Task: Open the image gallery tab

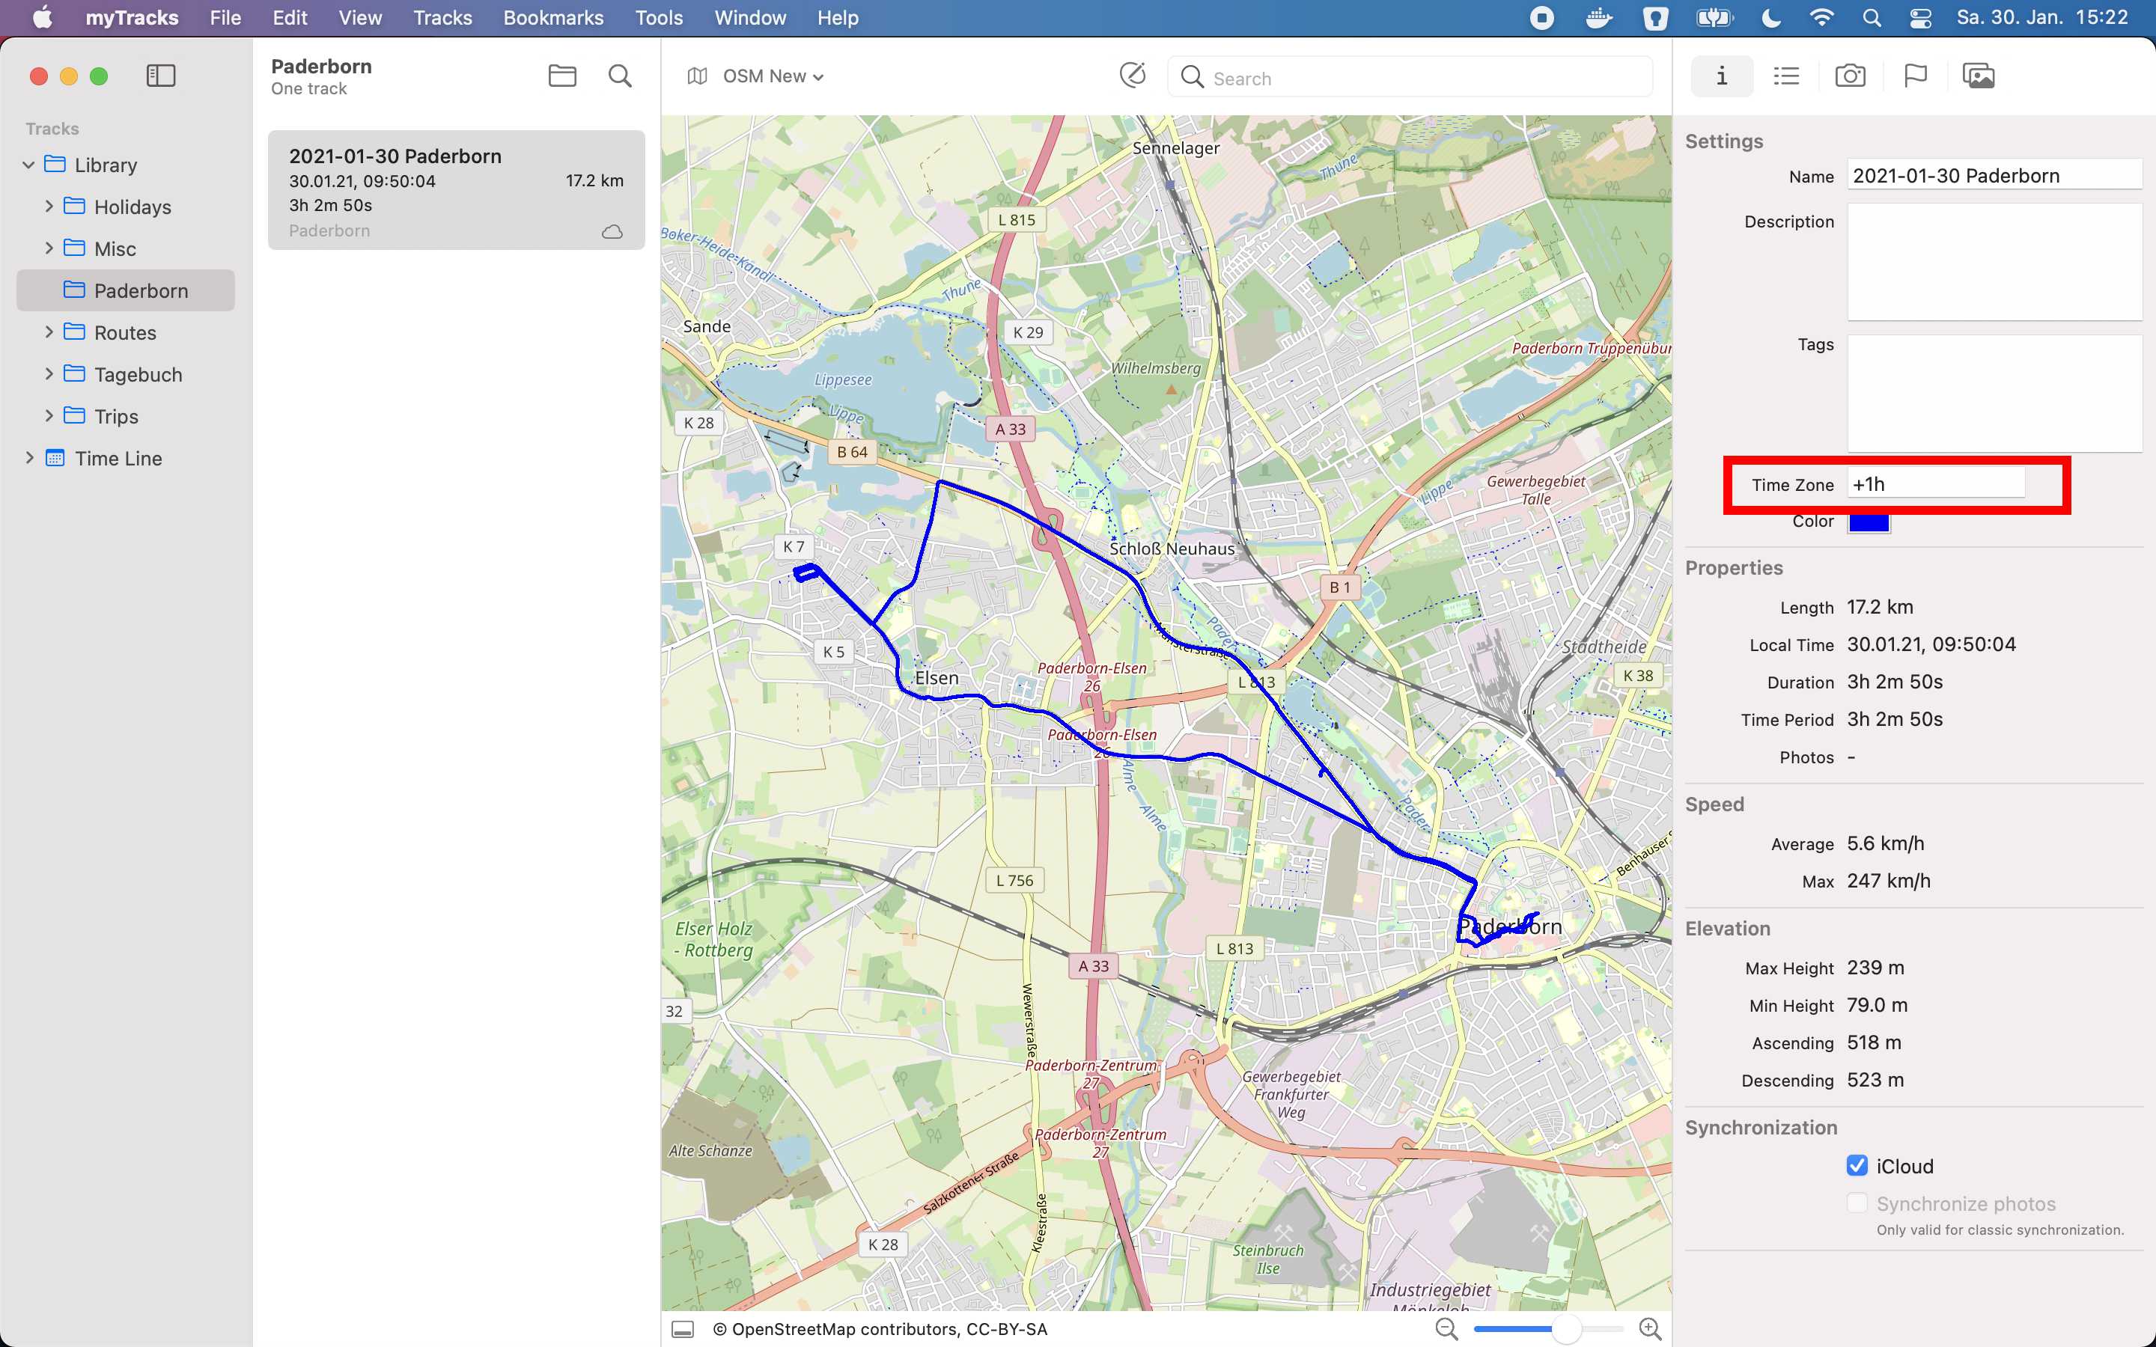Action: coord(1978,76)
